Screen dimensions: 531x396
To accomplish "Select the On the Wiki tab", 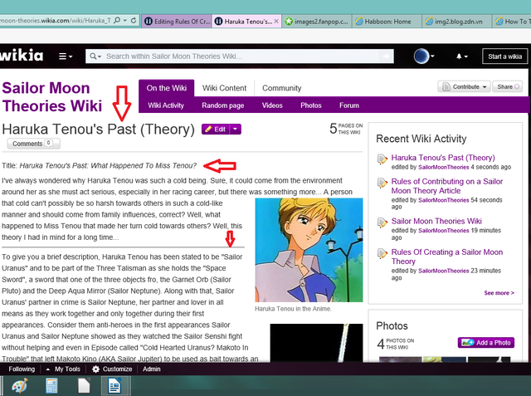I will click(166, 88).
